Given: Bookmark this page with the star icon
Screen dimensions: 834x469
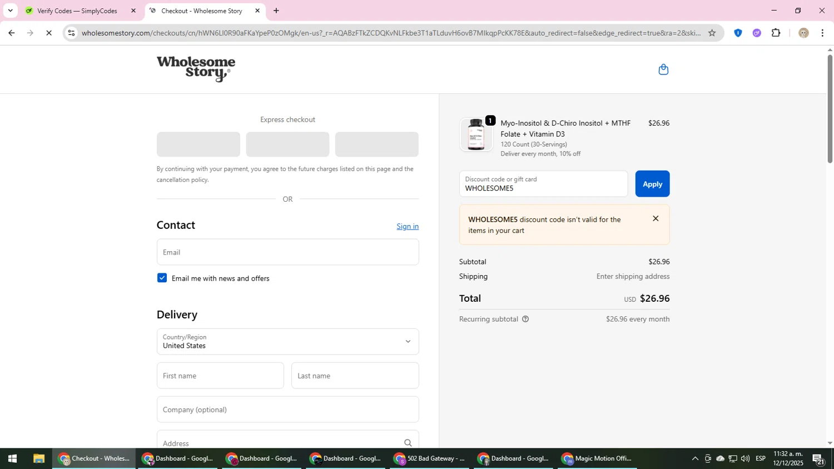Looking at the screenshot, I should 712,33.
